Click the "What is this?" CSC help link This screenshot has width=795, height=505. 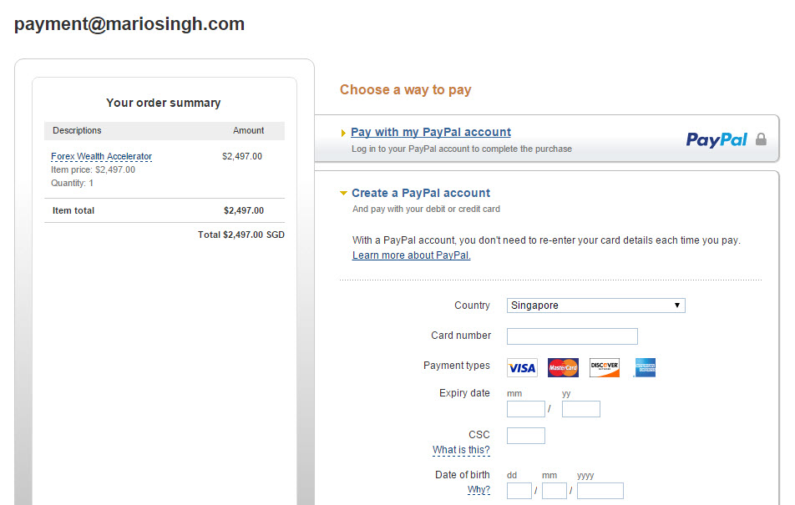(461, 450)
